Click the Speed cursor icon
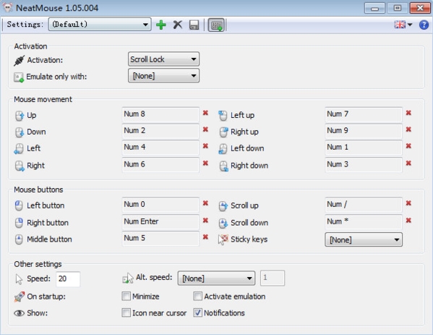 coord(19,279)
